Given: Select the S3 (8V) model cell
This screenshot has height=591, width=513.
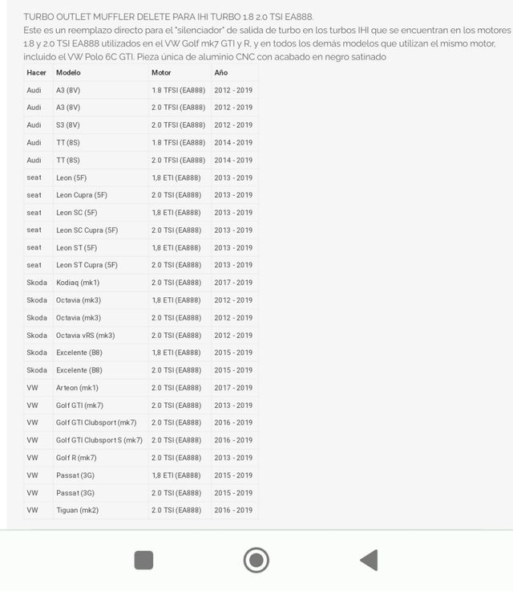Looking at the screenshot, I should (68, 125).
